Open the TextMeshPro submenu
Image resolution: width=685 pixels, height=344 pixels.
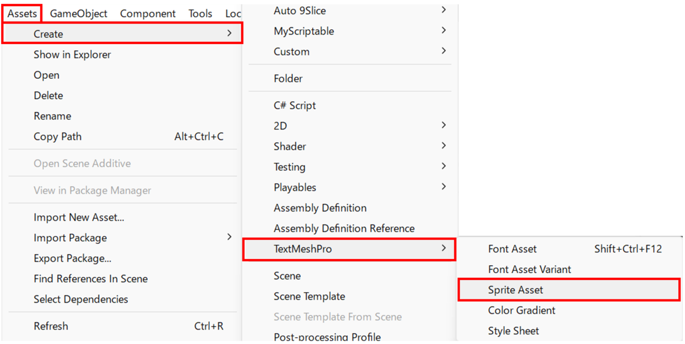349,249
